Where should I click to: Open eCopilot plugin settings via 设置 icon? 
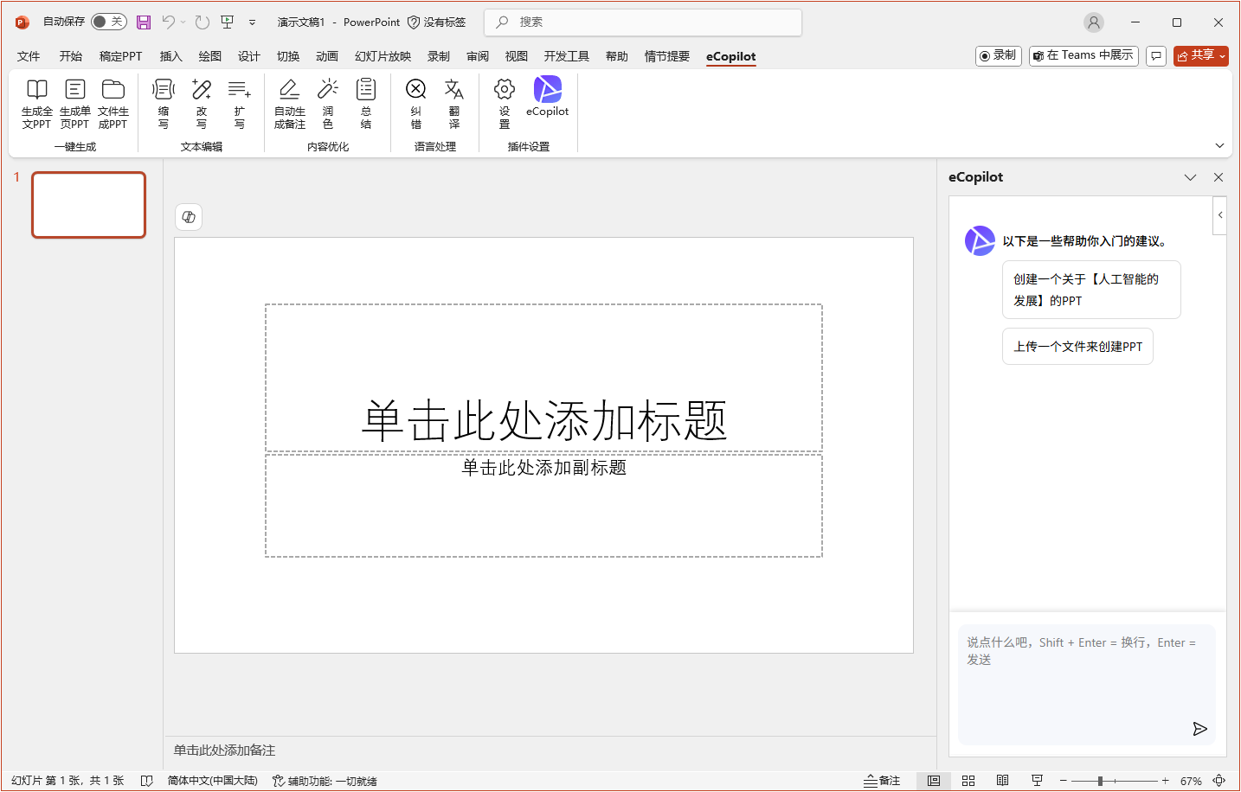coord(503,104)
